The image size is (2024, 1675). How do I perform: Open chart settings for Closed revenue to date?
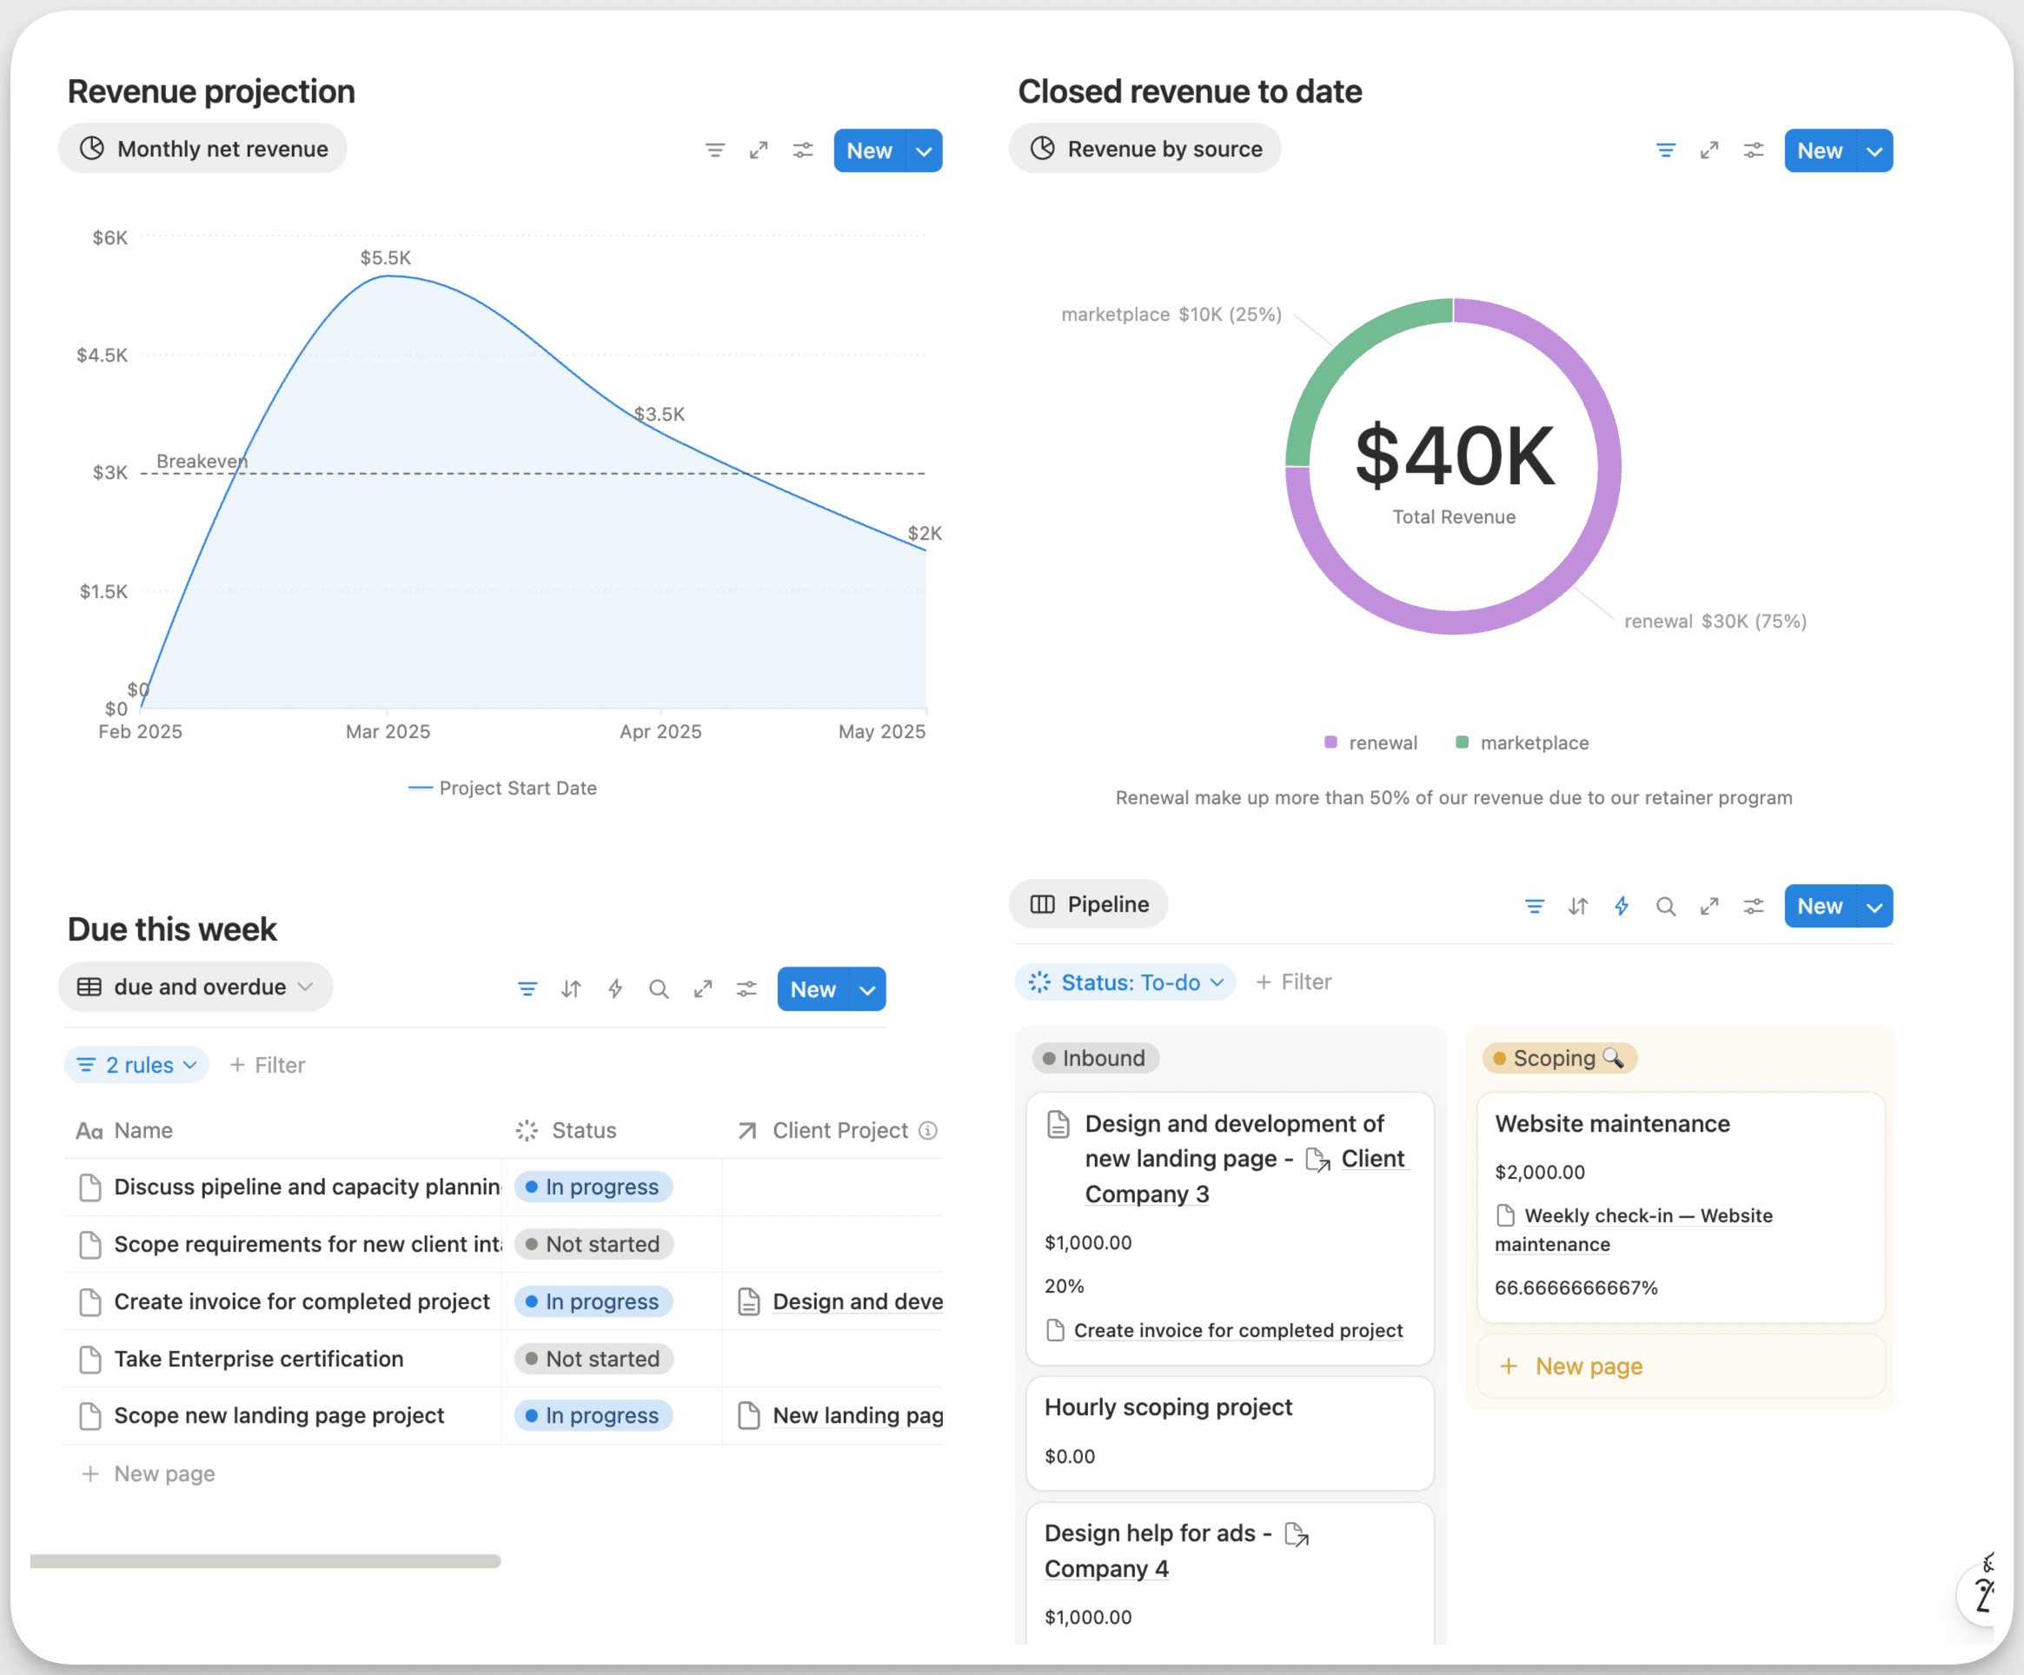1753,150
